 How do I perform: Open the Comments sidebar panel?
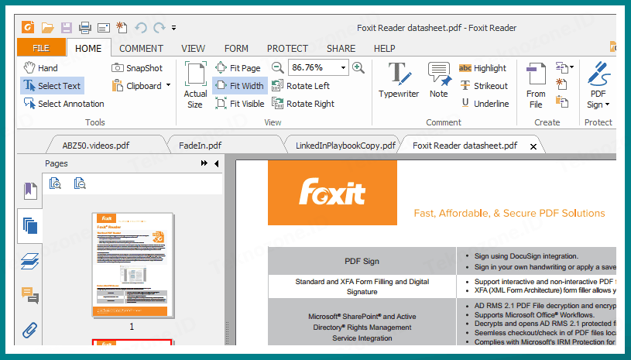click(30, 296)
